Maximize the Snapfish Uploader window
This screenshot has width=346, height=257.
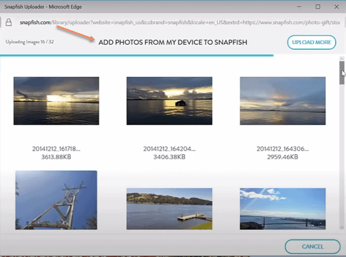tap(317, 7)
